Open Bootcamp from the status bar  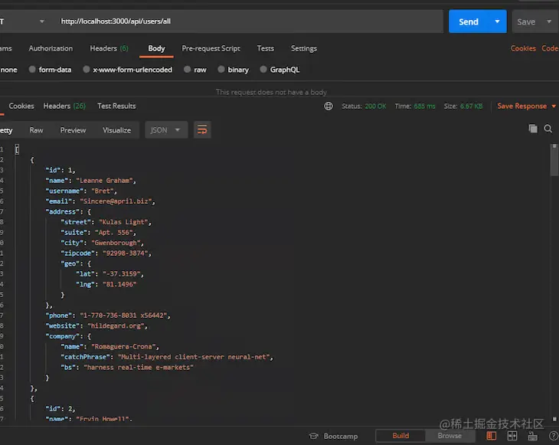click(x=334, y=436)
